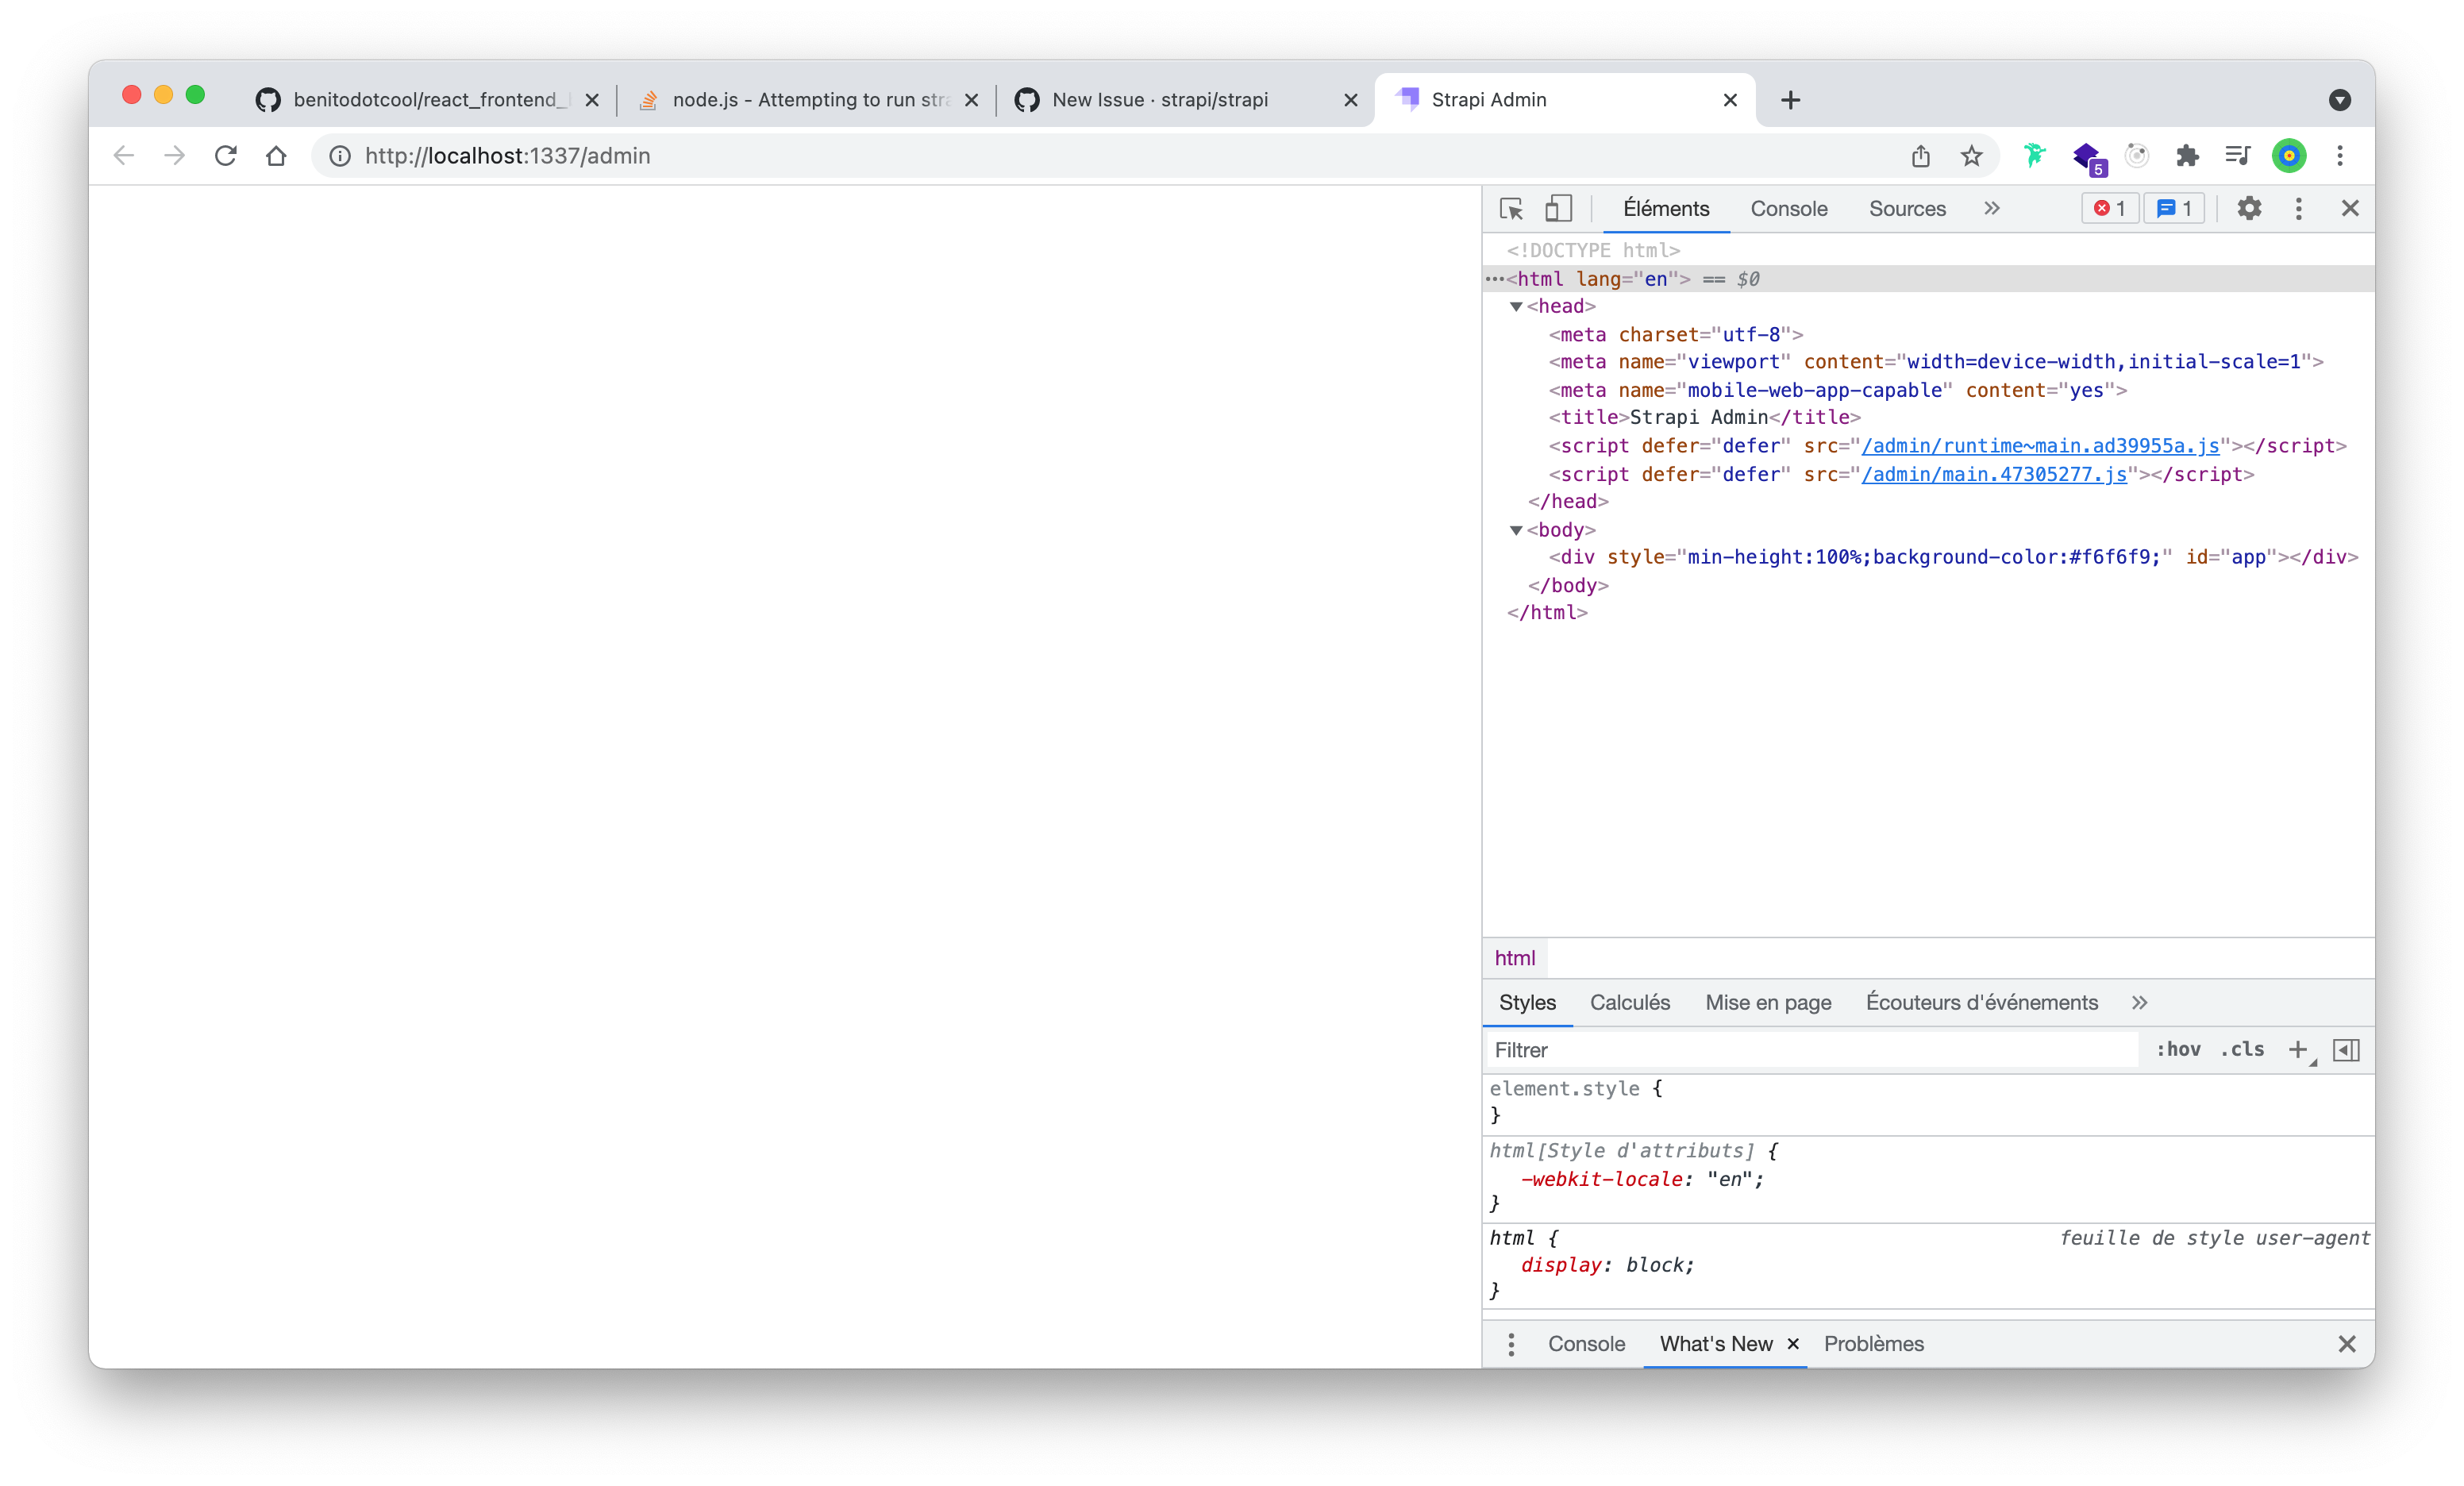Expand hidden DevTools panels with the chevron
Viewport: 2464px width, 1486px height.
click(1991, 208)
